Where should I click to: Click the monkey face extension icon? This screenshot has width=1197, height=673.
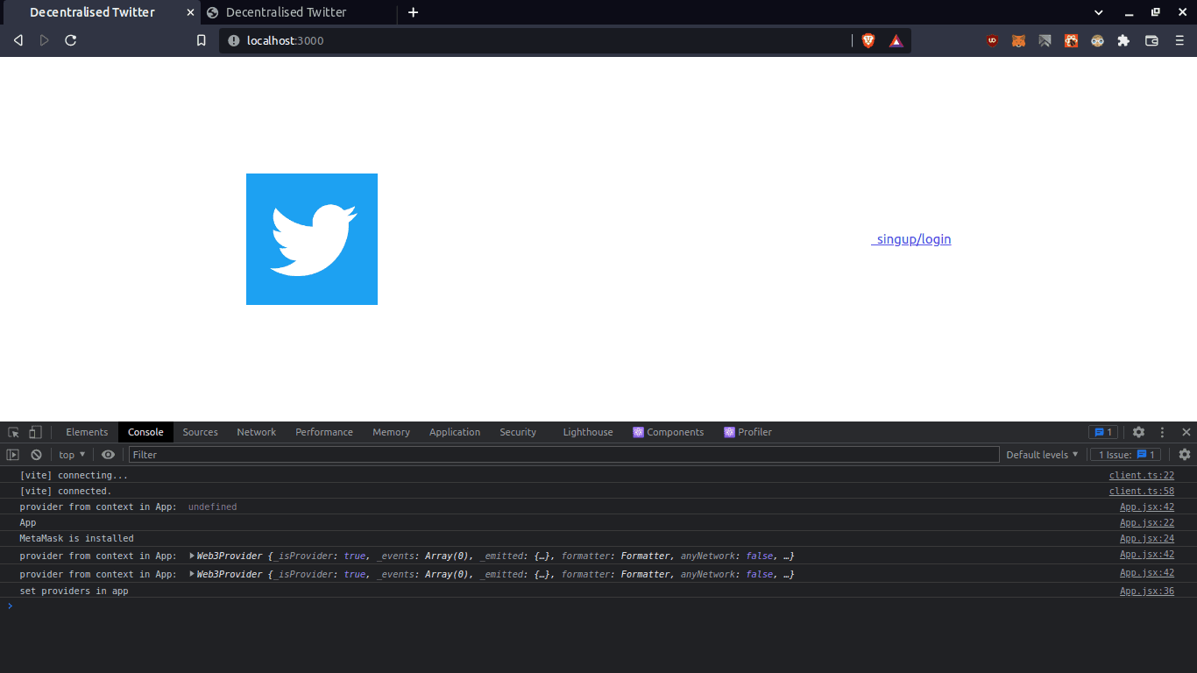click(1097, 40)
